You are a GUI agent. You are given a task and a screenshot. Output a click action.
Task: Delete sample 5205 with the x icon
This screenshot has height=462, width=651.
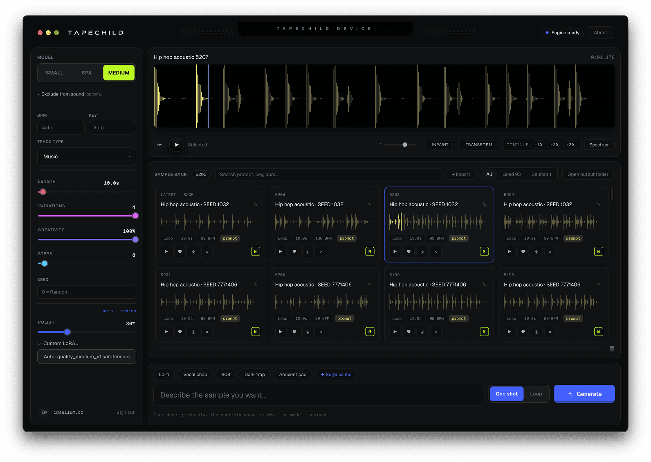click(207, 251)
